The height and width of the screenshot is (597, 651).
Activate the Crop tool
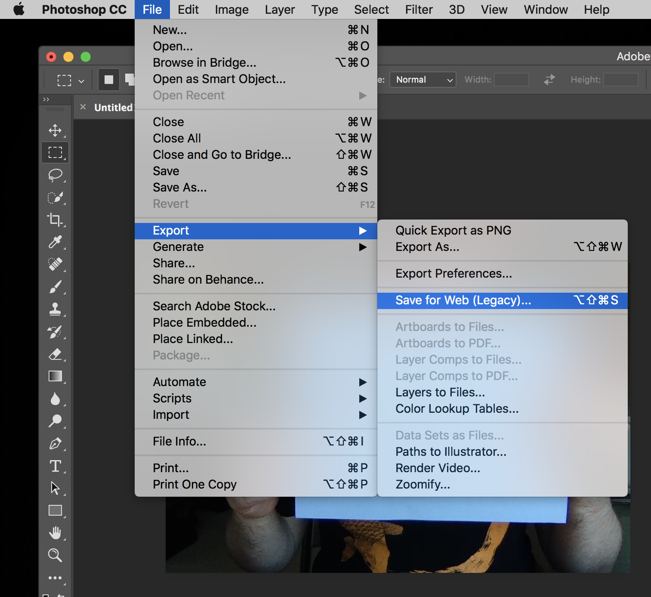55,220
